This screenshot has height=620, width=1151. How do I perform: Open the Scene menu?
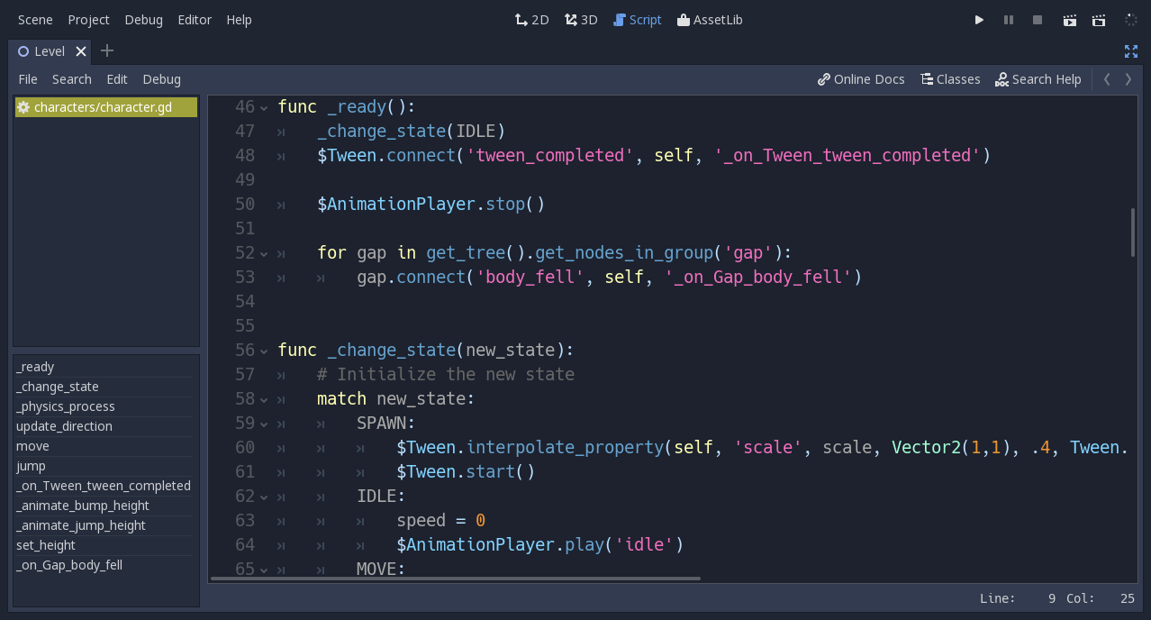click(x=35, y=20)
